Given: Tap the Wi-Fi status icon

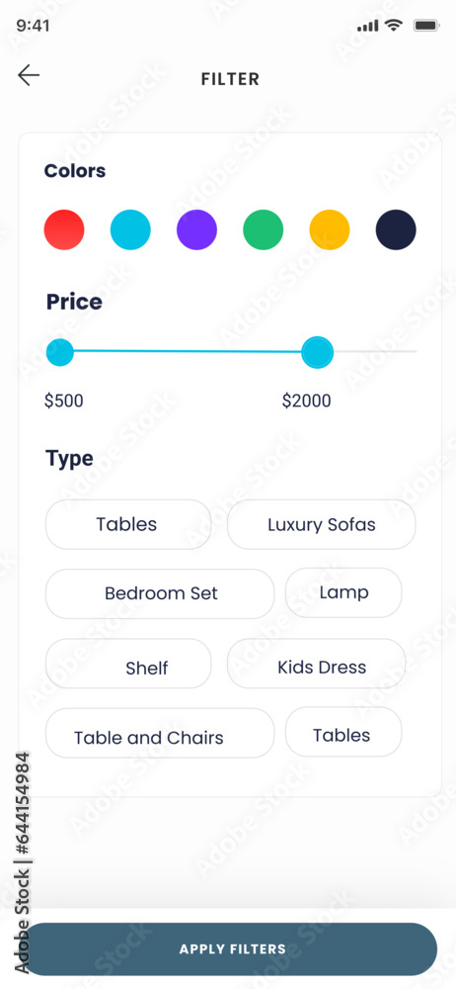Looking at the screenshot, I should 394,26.
